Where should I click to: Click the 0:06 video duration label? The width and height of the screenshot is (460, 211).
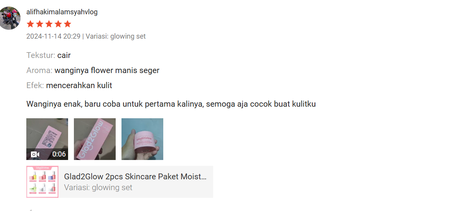click(59, 154)
